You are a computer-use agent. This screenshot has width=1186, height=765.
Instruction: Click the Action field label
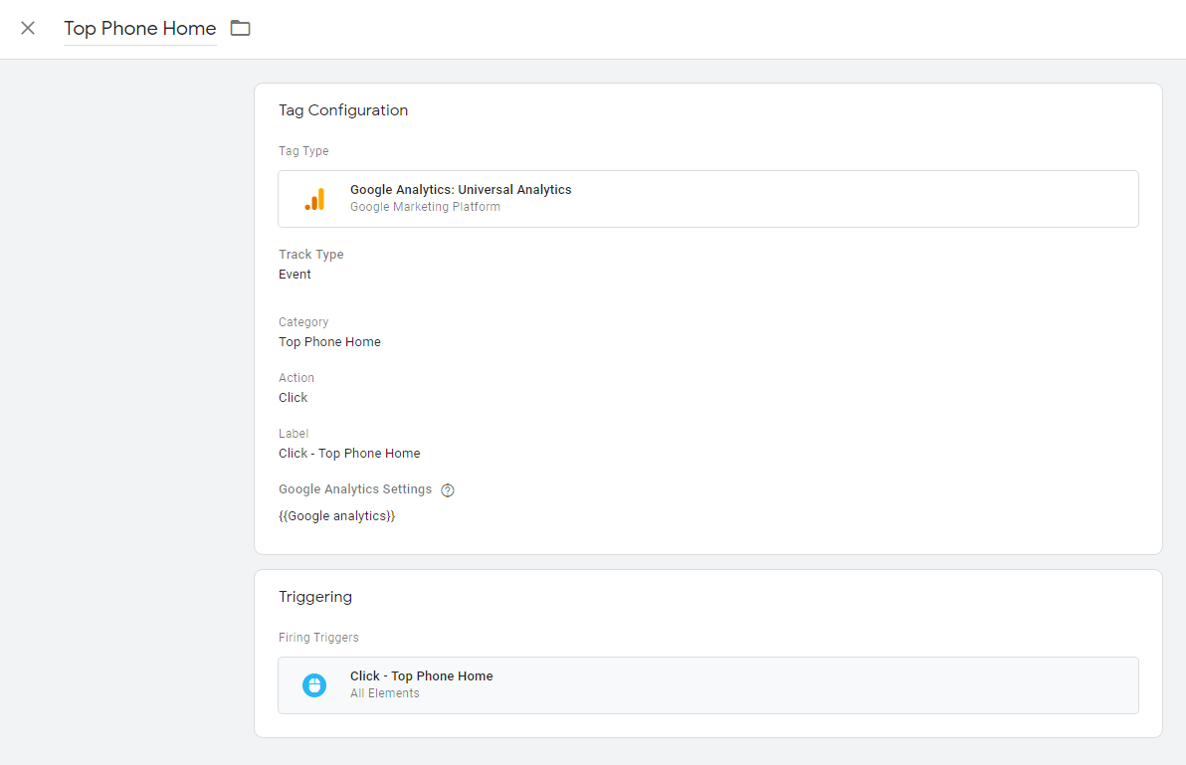pos(296,378)
